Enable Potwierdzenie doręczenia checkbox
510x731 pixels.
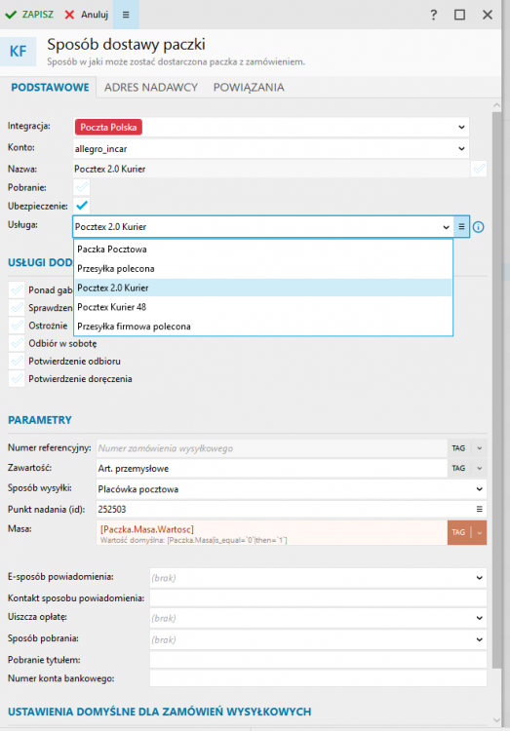click(17, 378)
